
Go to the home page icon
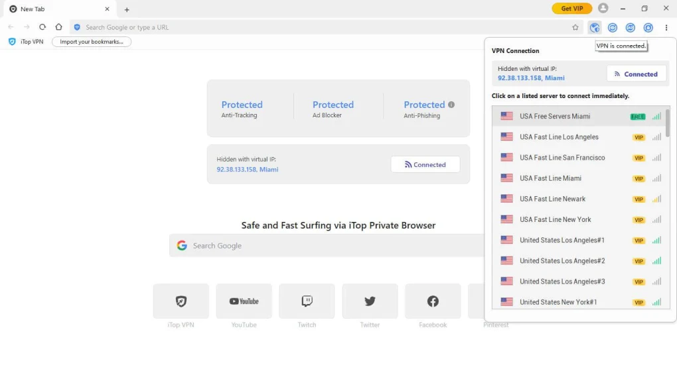(58, 27)
